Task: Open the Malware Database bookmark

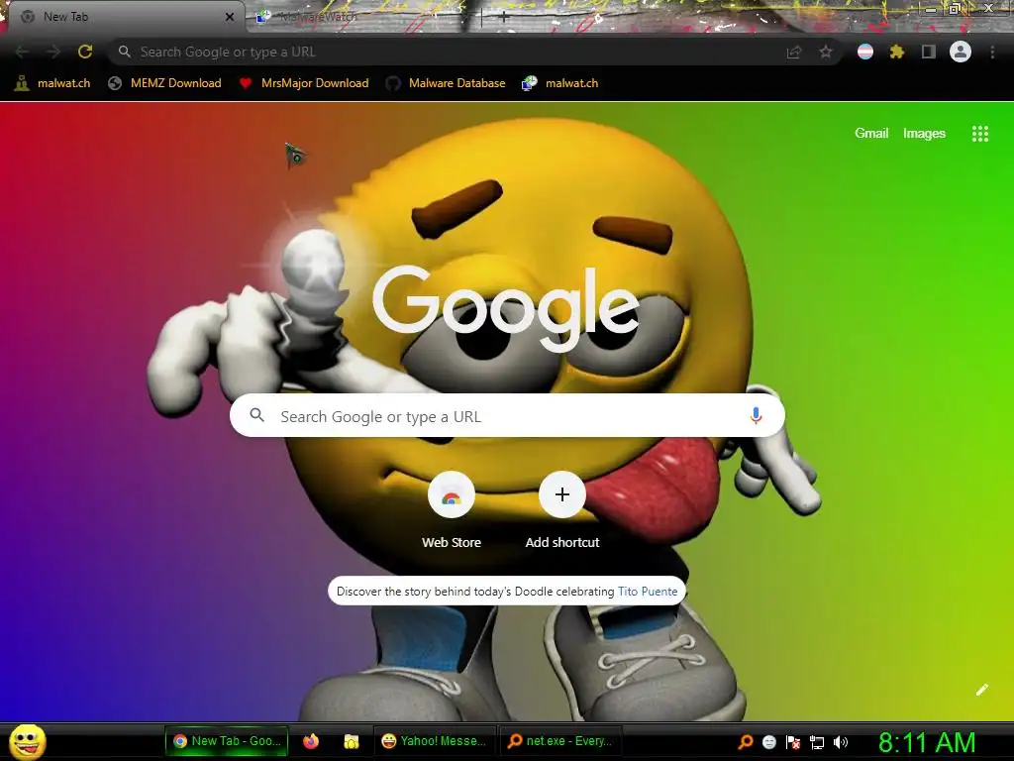Action: coord(446,83)
